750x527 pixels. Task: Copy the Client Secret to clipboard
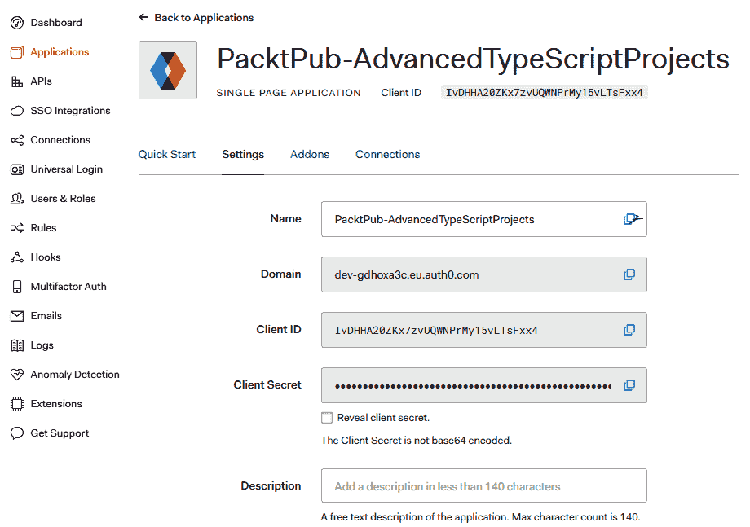[629, 385]
